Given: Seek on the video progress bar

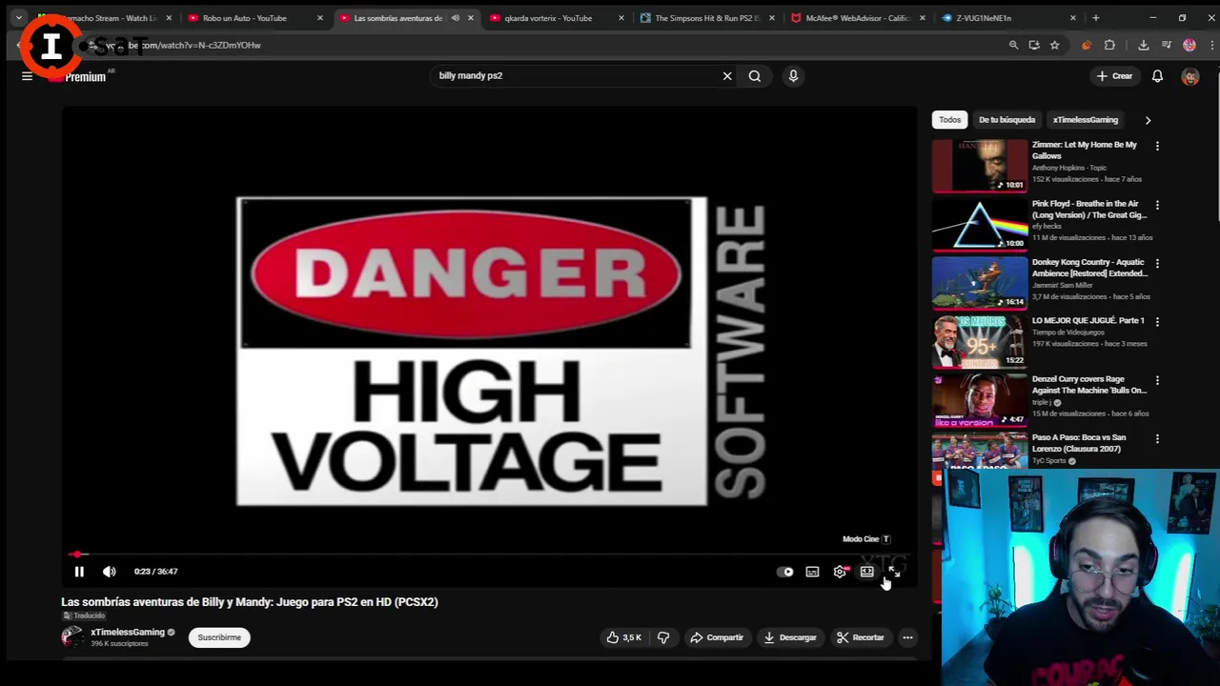Looking at the screenshot, I should [488, 555].
